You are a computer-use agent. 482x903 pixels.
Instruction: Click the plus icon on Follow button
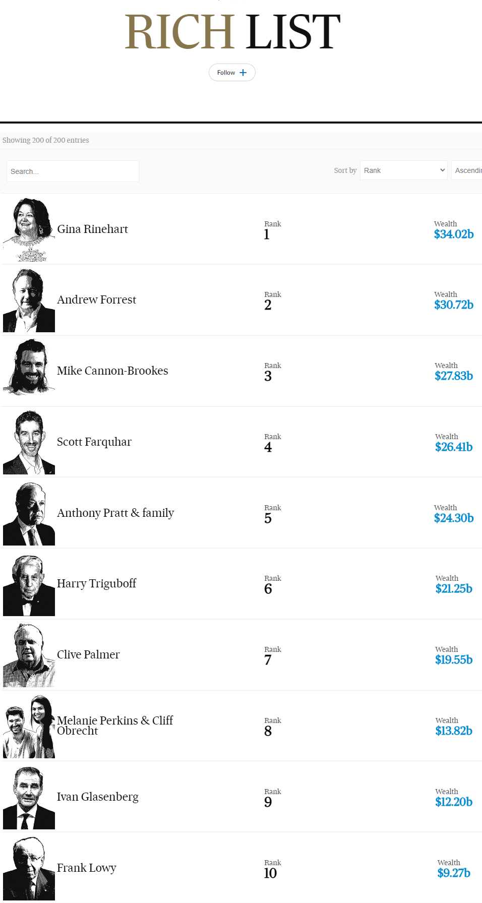pos(243,73)
